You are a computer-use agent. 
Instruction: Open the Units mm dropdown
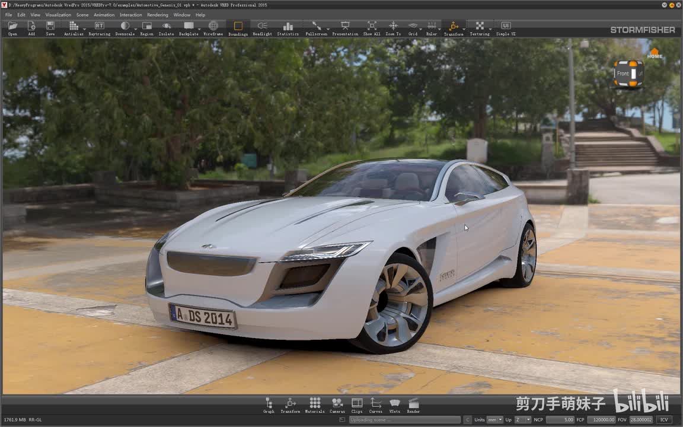495,420
